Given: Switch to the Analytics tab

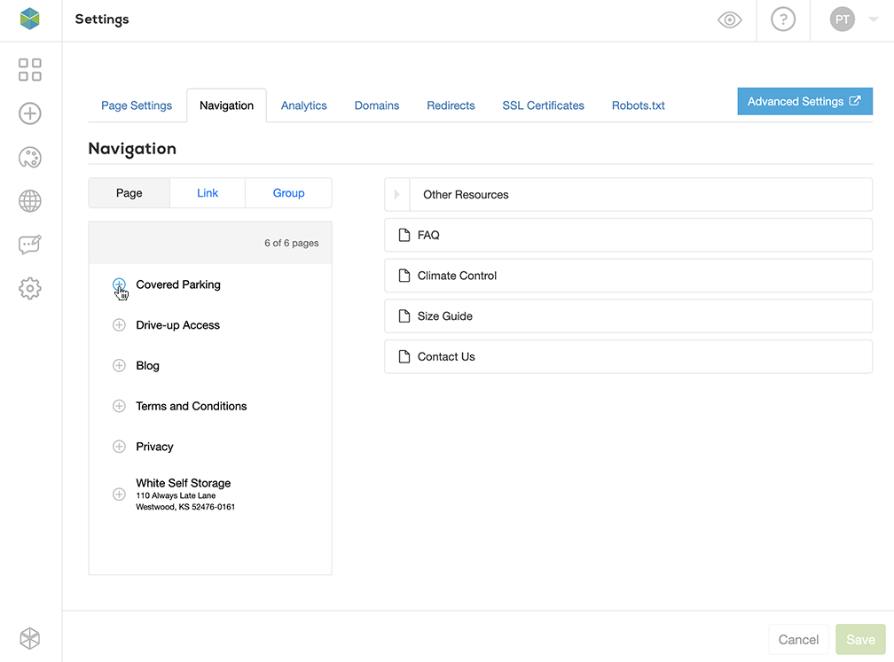Looking at the screenshot, I should click(x=304, y=105).
